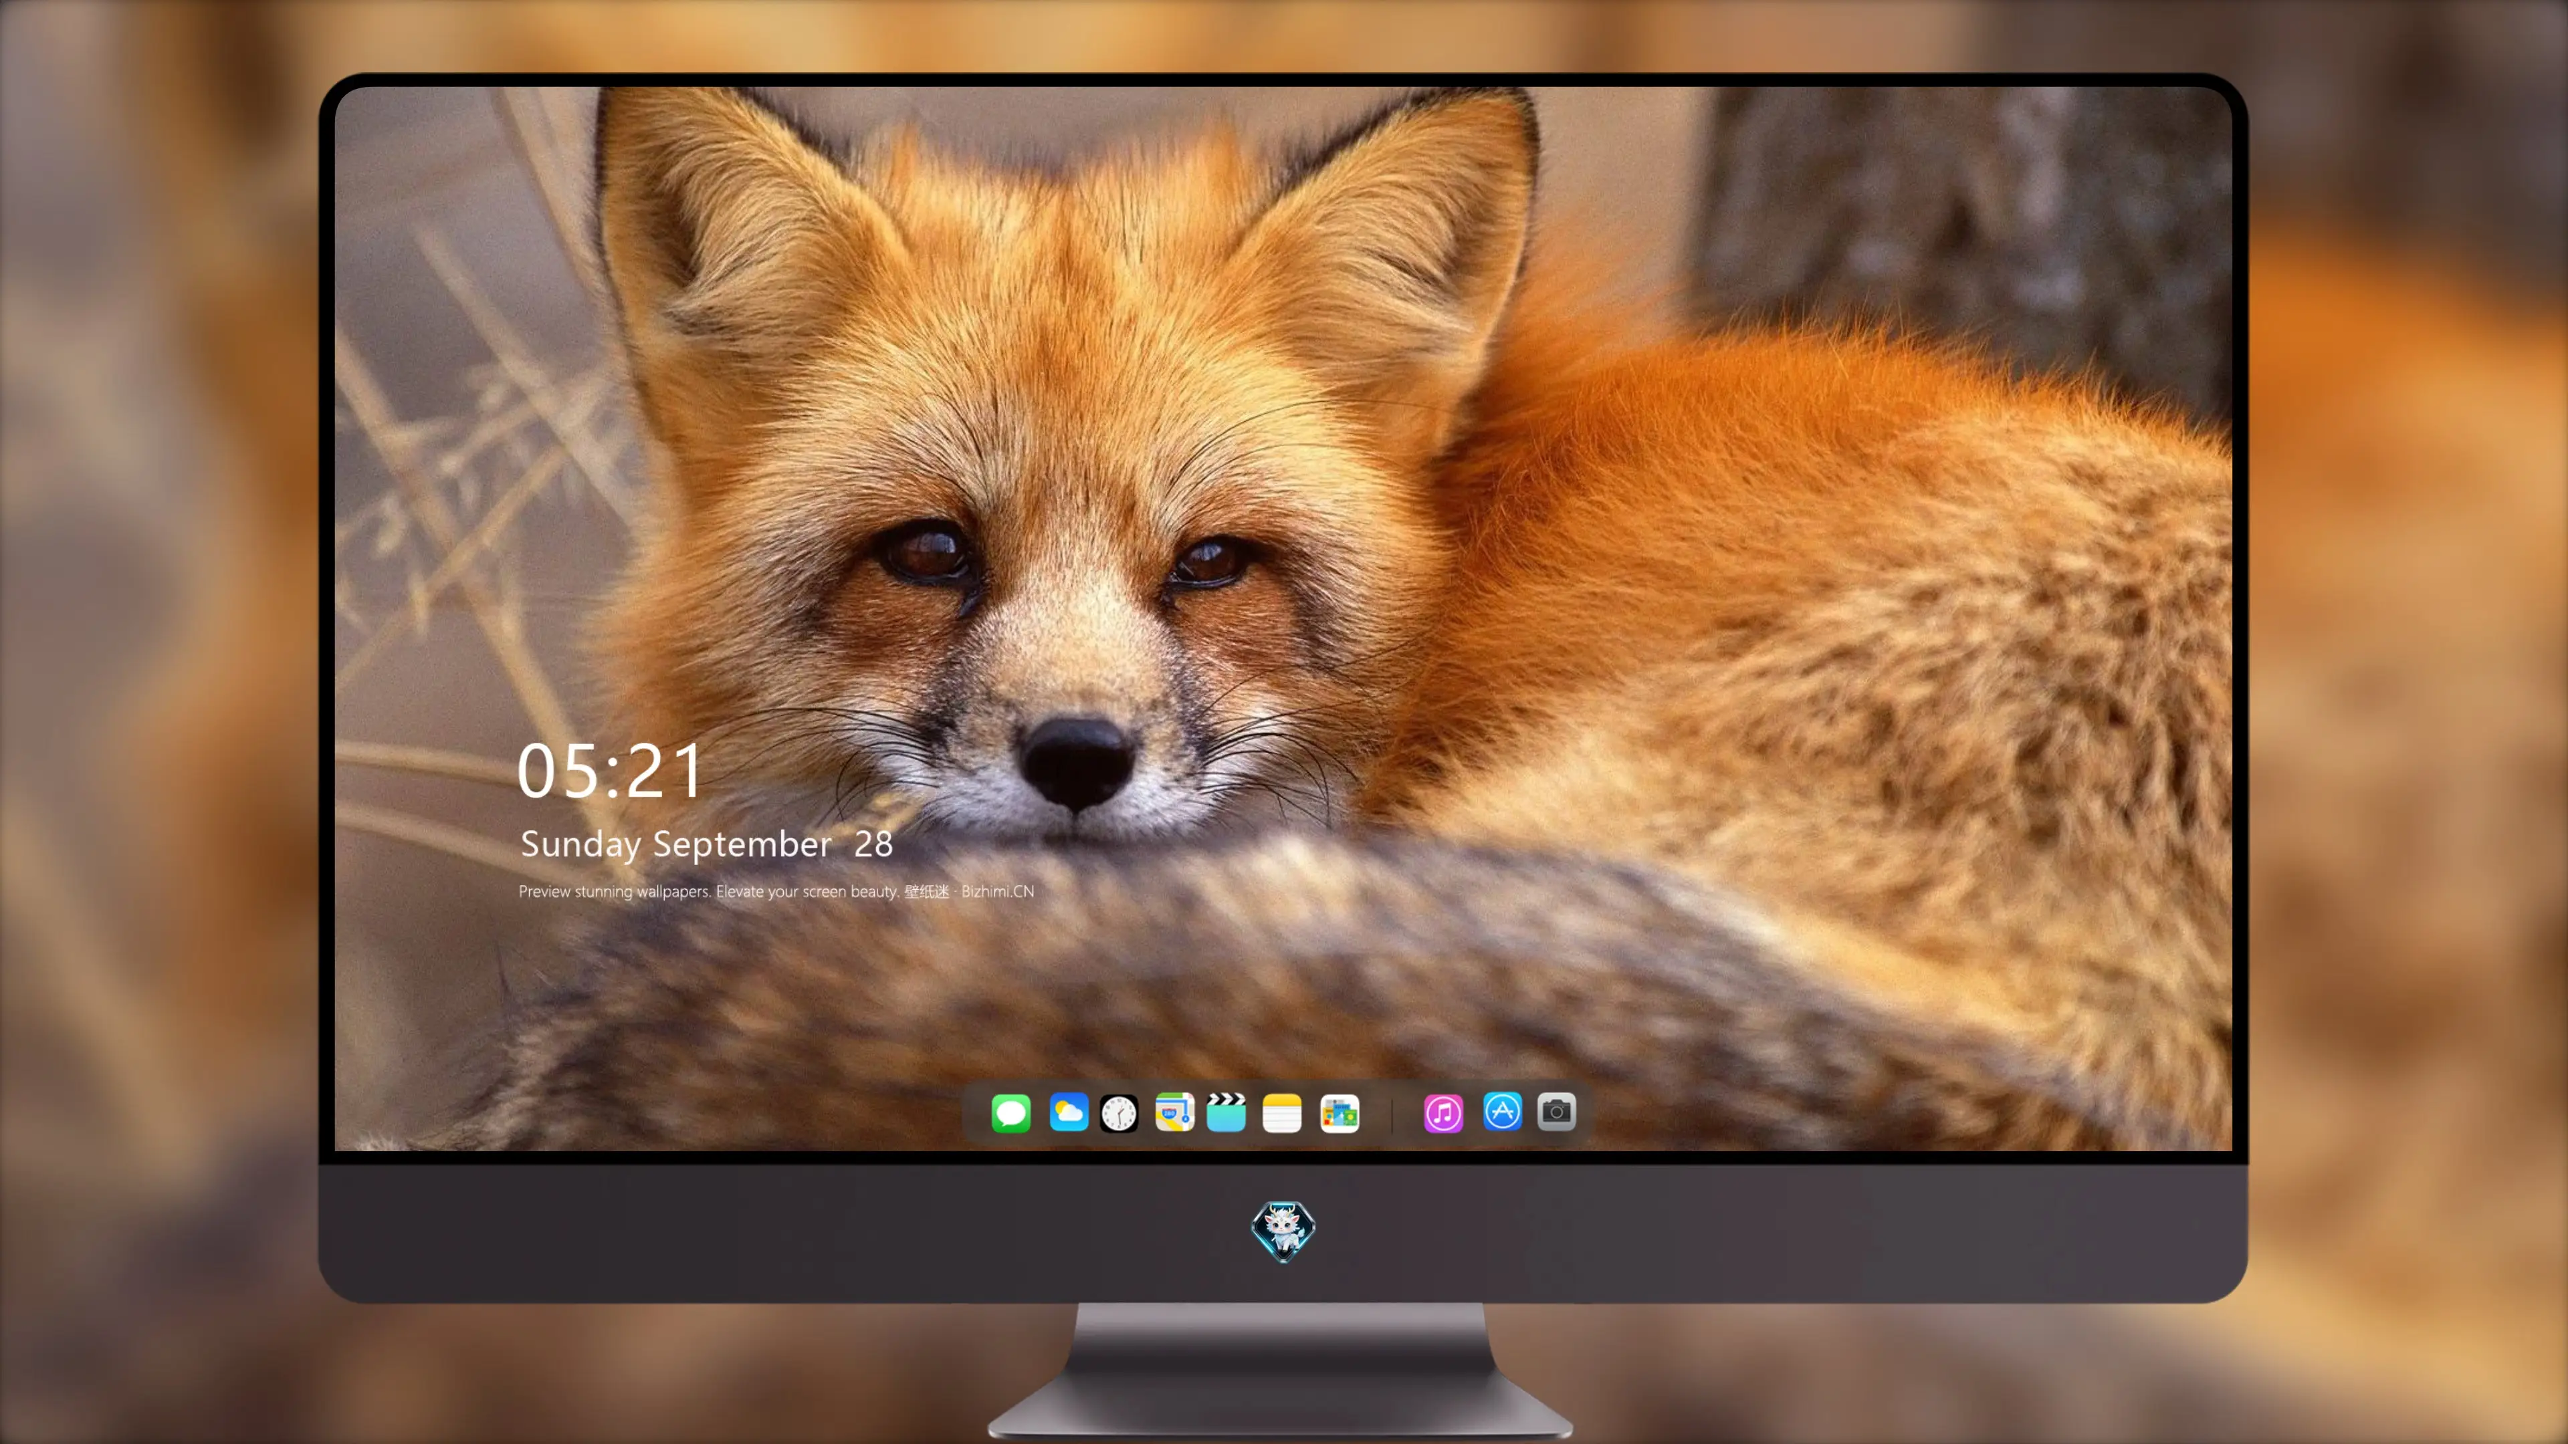2568x1444 pixels.
Task: Launch the pink iTunes music app
Action: (x=1444, y=1113)
